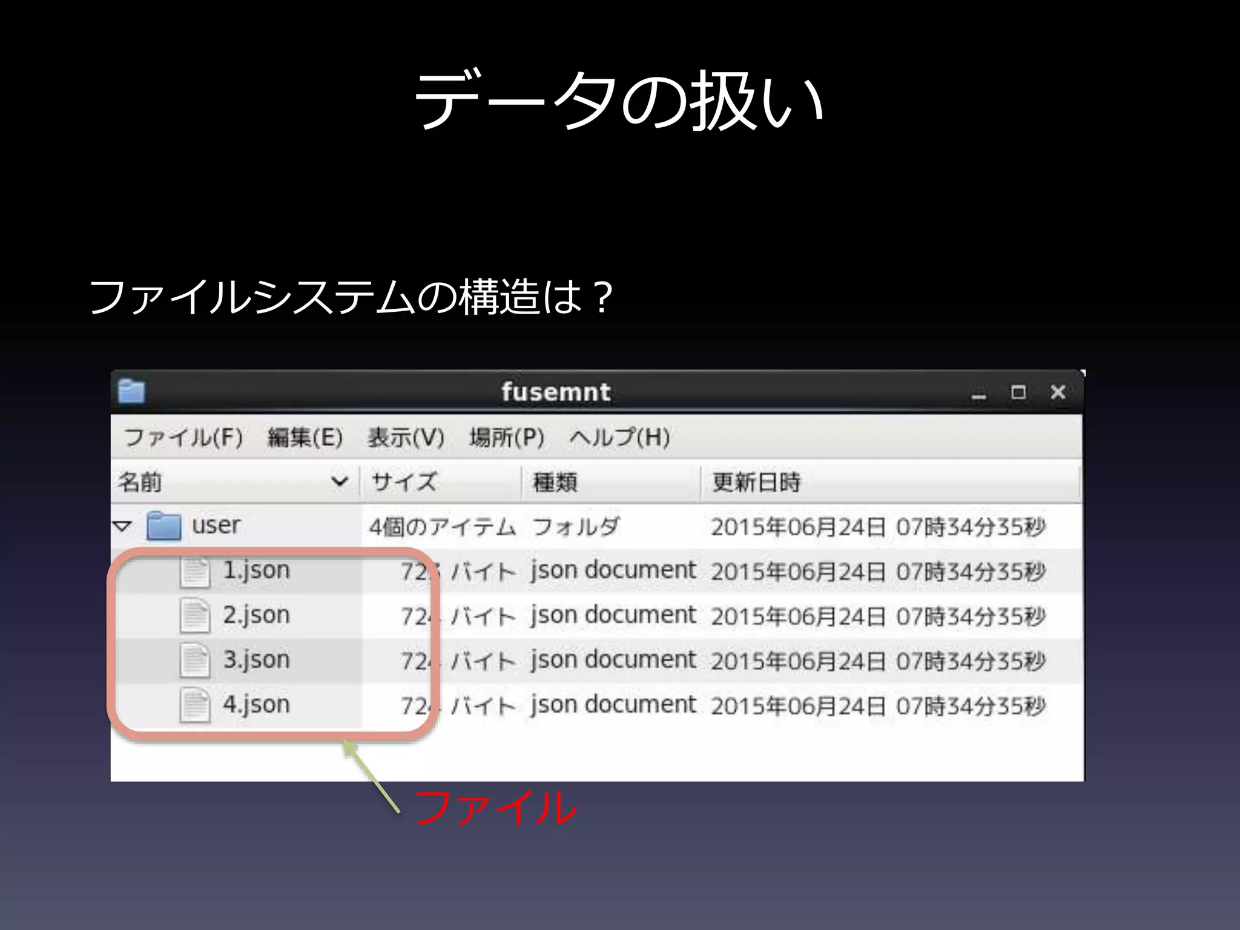This screenshot has width=1240, height=930.
Task: Open the ヘルプ(H) menu
Action: click(619, 437)
